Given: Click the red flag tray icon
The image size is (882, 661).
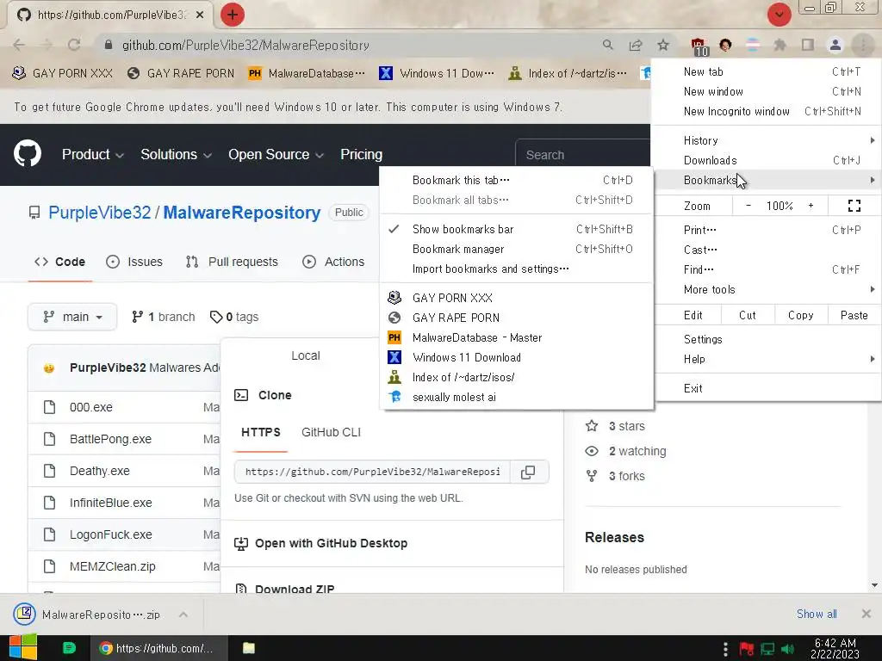Looking at the screenshot, I should point(747,649).
